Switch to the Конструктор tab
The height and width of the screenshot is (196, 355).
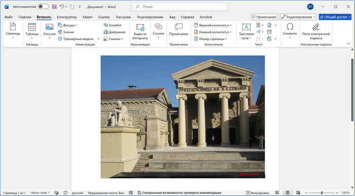coord(66,17)
